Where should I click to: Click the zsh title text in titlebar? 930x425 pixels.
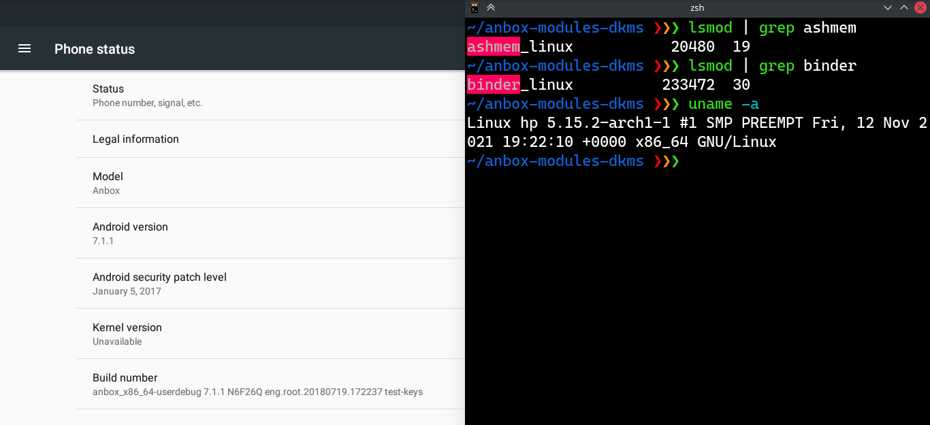click(697, 7)
